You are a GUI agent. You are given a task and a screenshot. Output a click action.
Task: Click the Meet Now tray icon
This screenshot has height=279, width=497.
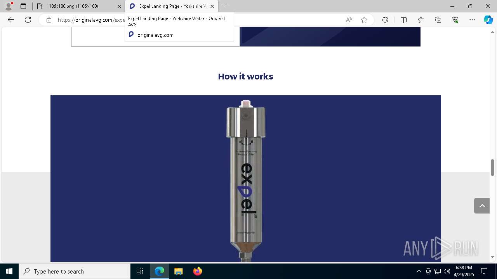428,271
